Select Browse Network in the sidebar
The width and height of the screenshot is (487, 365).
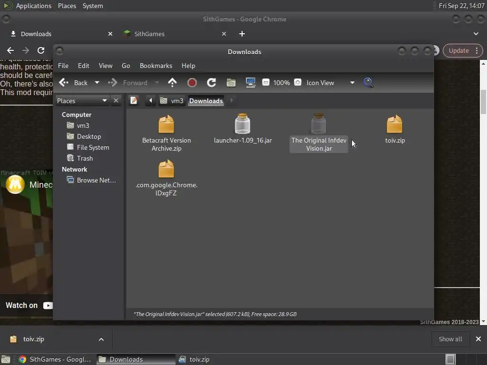91,180
